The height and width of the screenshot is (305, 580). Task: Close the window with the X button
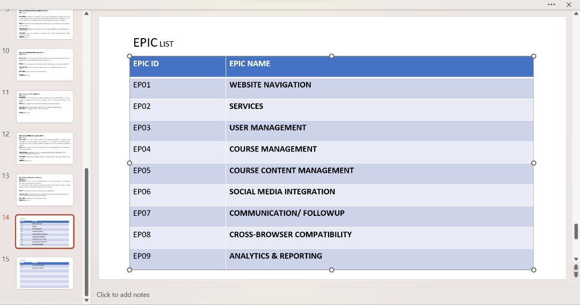pyautogui.click(x=569, y=4)
